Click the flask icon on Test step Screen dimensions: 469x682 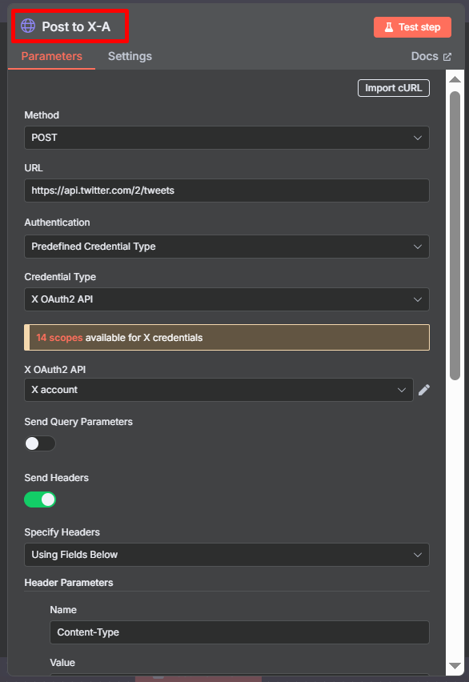point(389,27)
